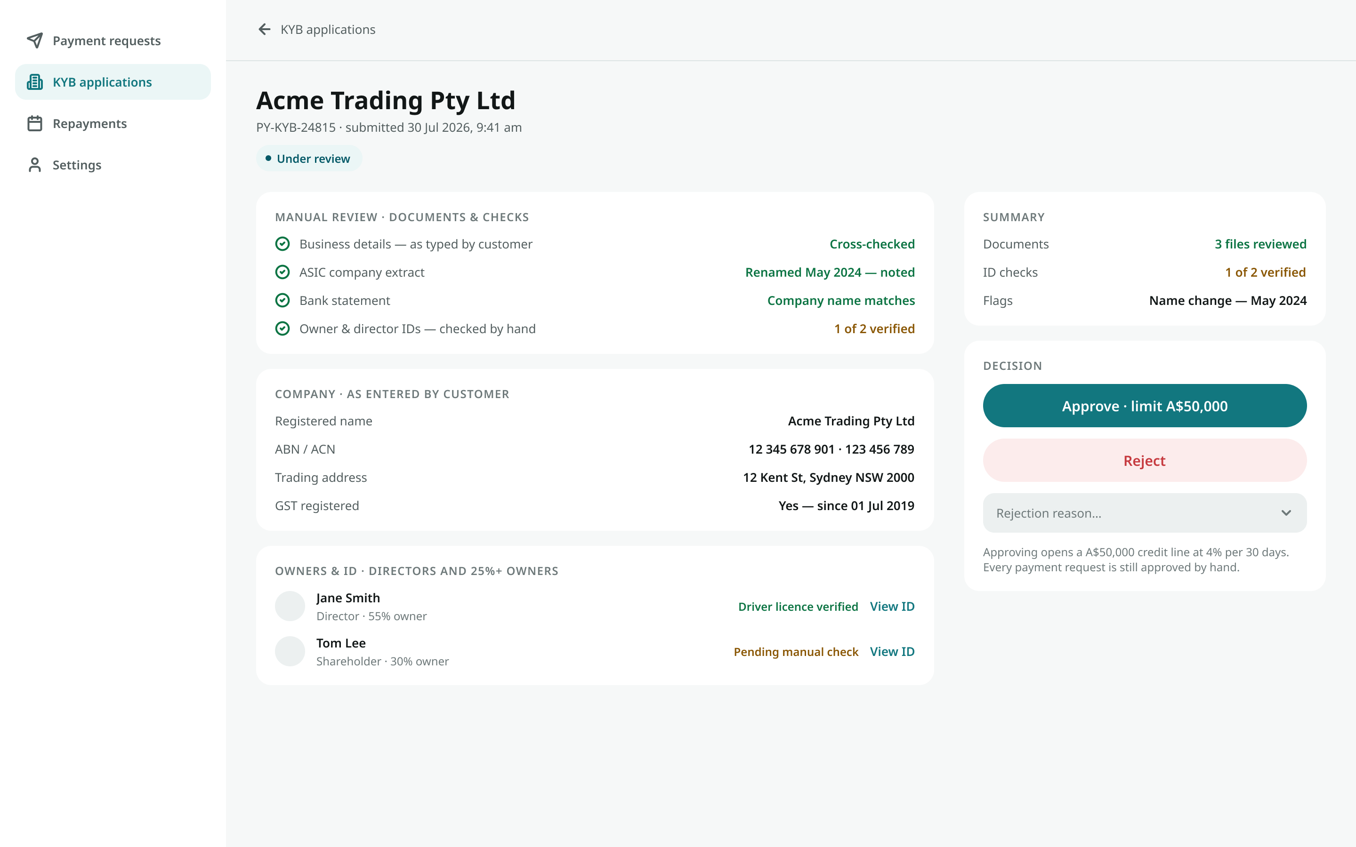Image resolution: width=1356 pixels, height=847 pixels.
Task: Click the chevron in Rejection reason field
Action: coord(1286,512)
